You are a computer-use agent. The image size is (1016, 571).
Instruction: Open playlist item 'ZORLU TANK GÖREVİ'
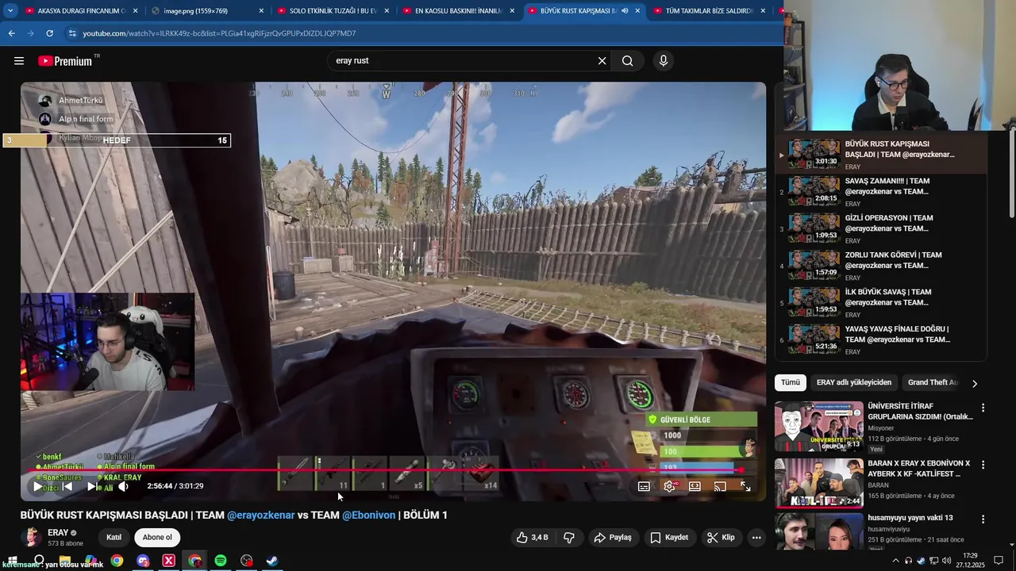[x=881, y=266]
